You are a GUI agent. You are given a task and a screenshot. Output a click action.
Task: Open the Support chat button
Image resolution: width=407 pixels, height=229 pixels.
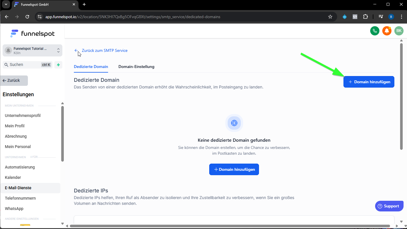click(x=389, y=206)
